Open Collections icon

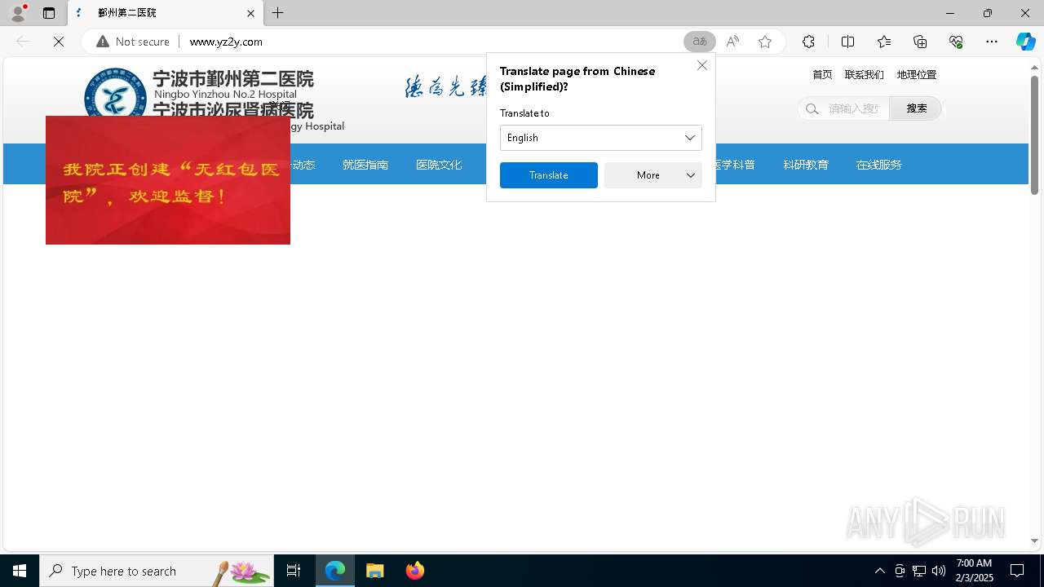click(920, 42)
